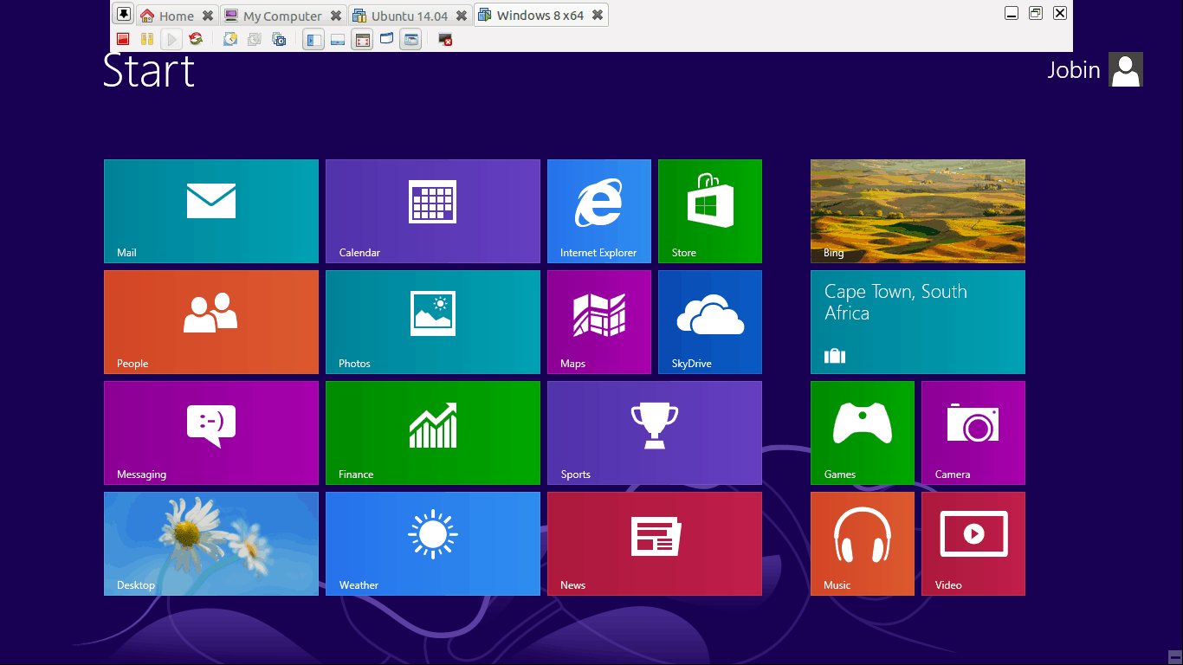Screen dimensions: 1183x665
Task: Launch Internet Explorer from the Start screen
Action: click(598, 210)
